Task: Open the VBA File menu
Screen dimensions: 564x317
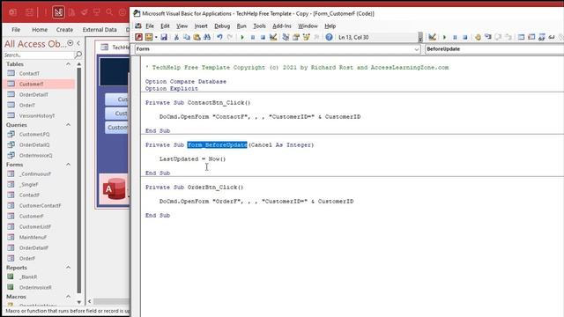Action: pos(150,26)
